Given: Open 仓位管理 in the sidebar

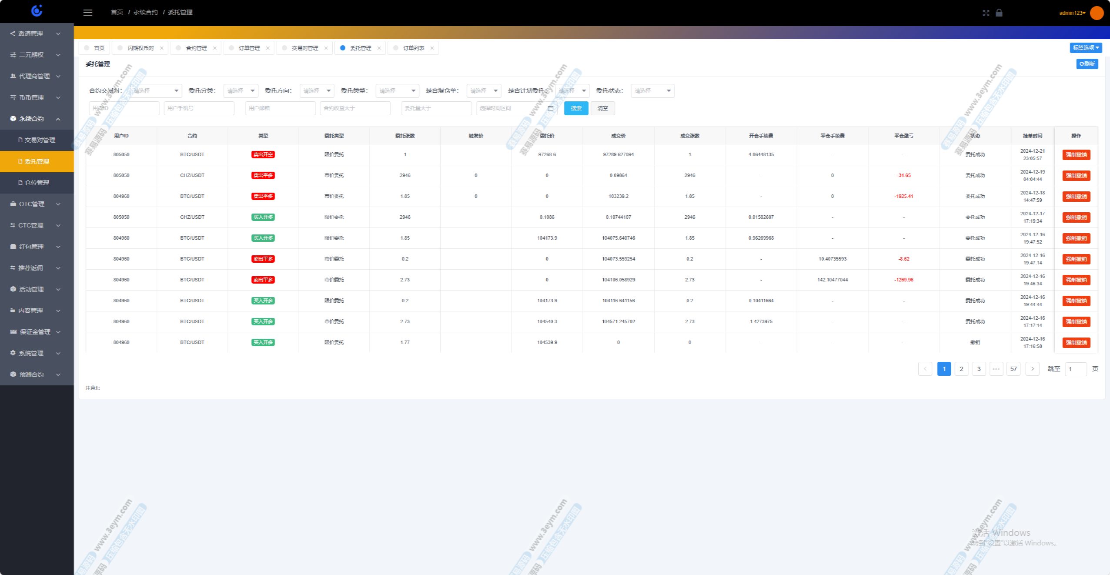Looking at the screenshot, I should (x=37, y=183).
